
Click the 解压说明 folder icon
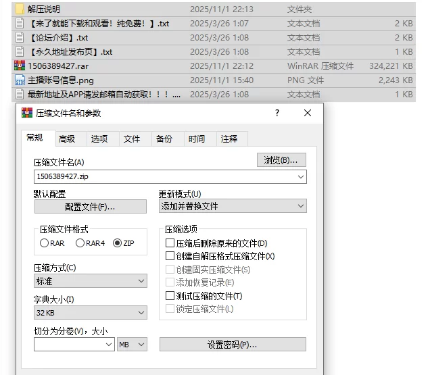[x=20, y=9]
